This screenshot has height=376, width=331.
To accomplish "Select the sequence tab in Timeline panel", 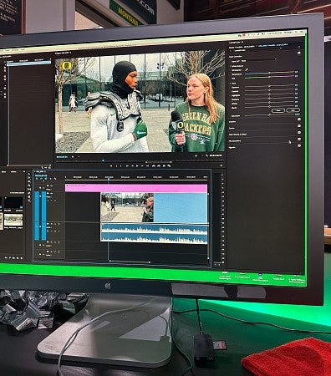I will (38, 171).
